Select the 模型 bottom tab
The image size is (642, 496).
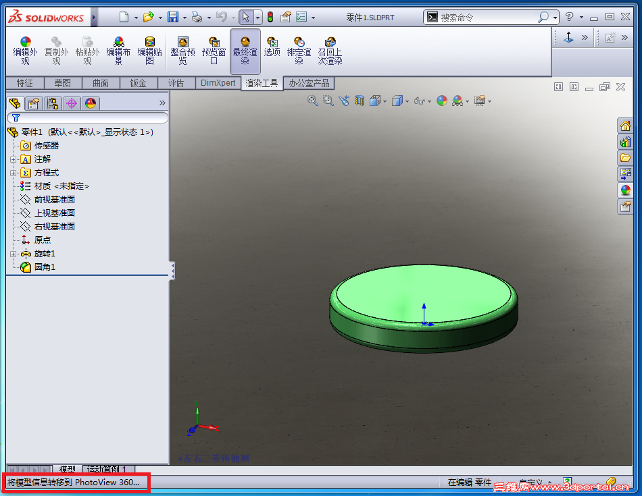click(68, 469)
